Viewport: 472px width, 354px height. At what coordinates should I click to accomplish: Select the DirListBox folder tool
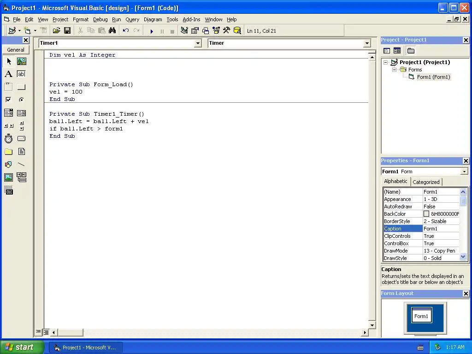point(9,152)
